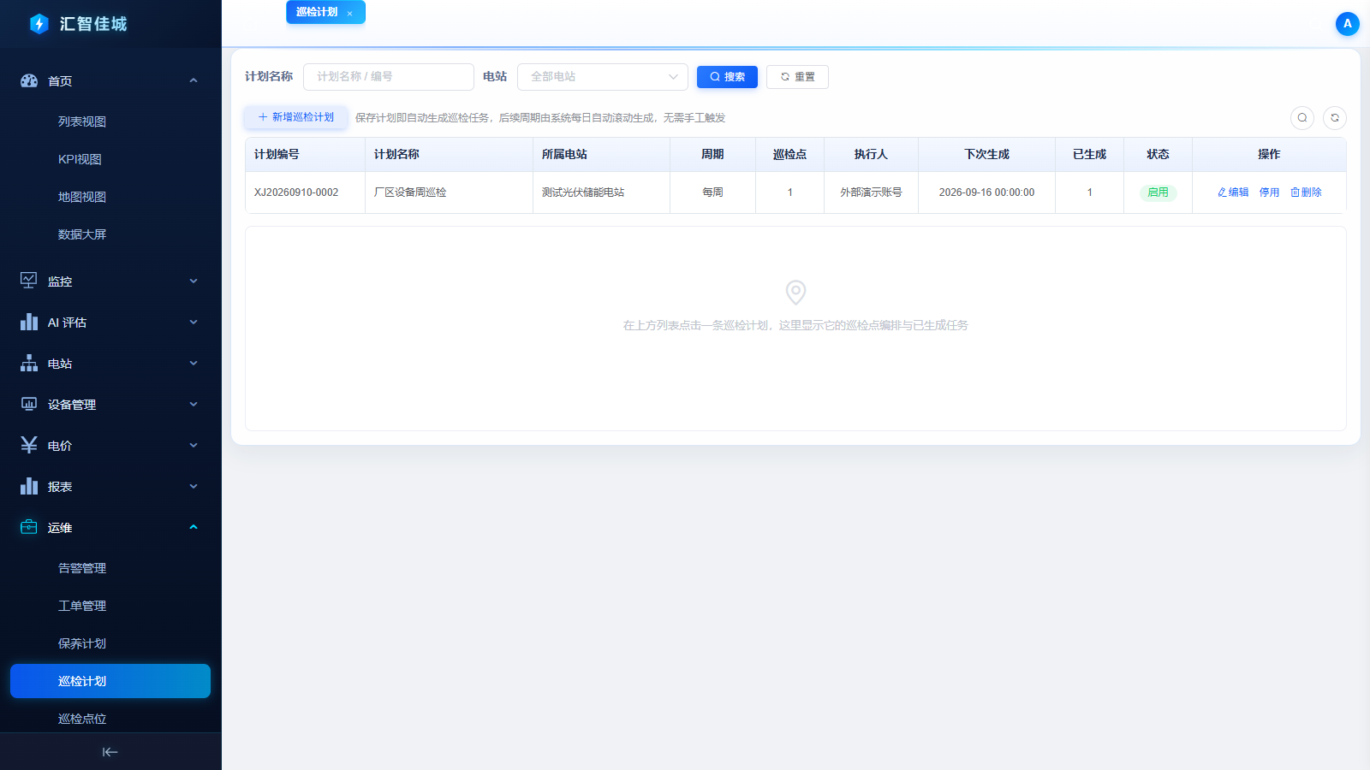Click the 汇智佳城 lightning logo icon
Image resolution: width=1370 pixels, height=770 pixels.
(39, 24)
